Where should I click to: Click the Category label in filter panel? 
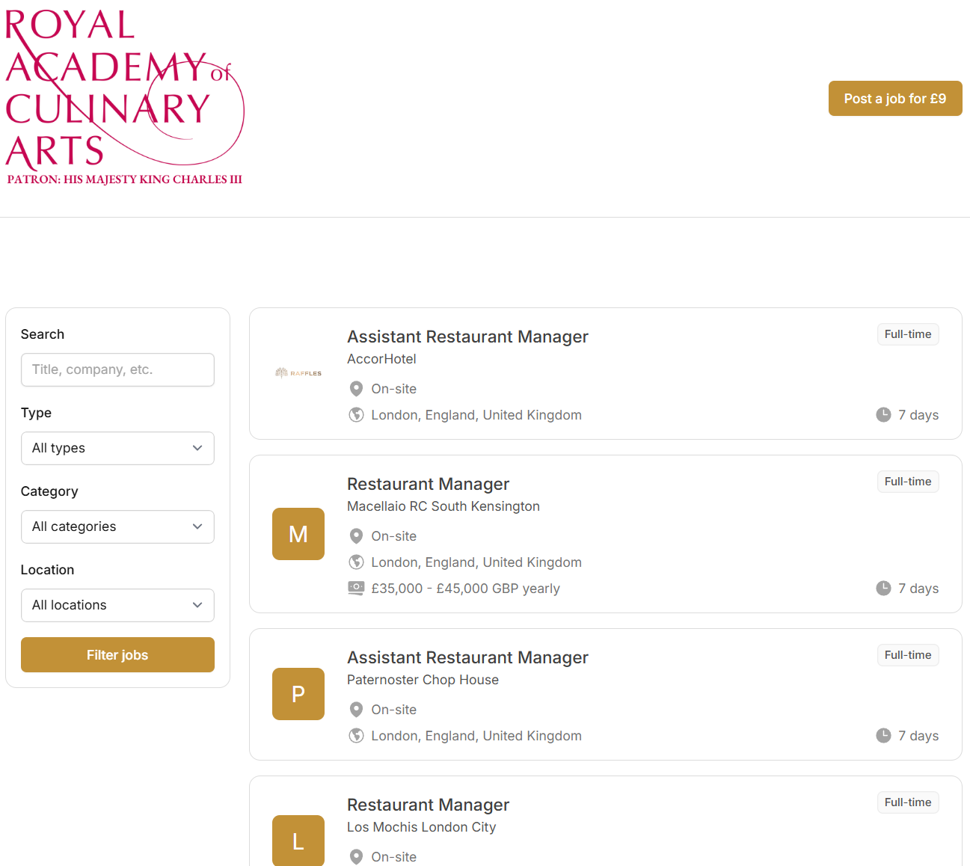click(49, 491)
